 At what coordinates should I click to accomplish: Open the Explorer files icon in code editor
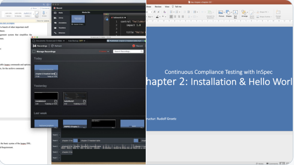point(106,18)
